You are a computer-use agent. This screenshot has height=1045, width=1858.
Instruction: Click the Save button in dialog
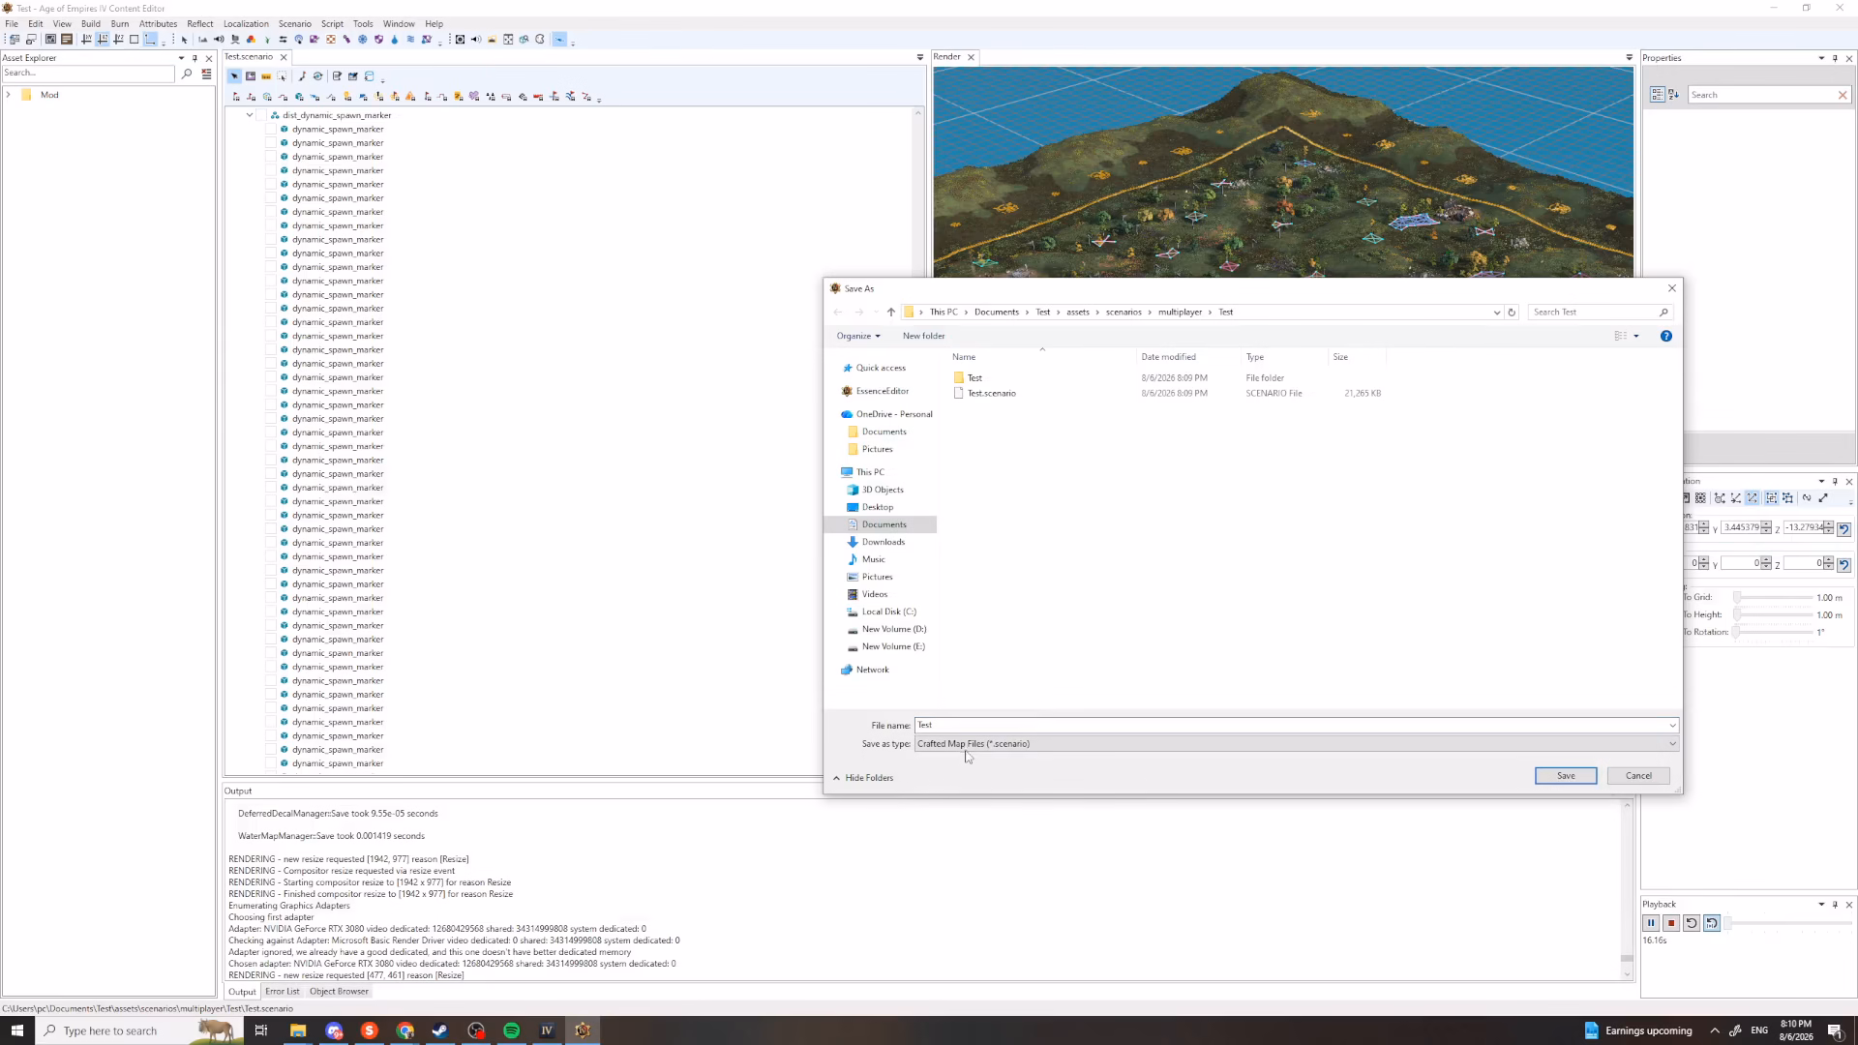pos(1566,776)
